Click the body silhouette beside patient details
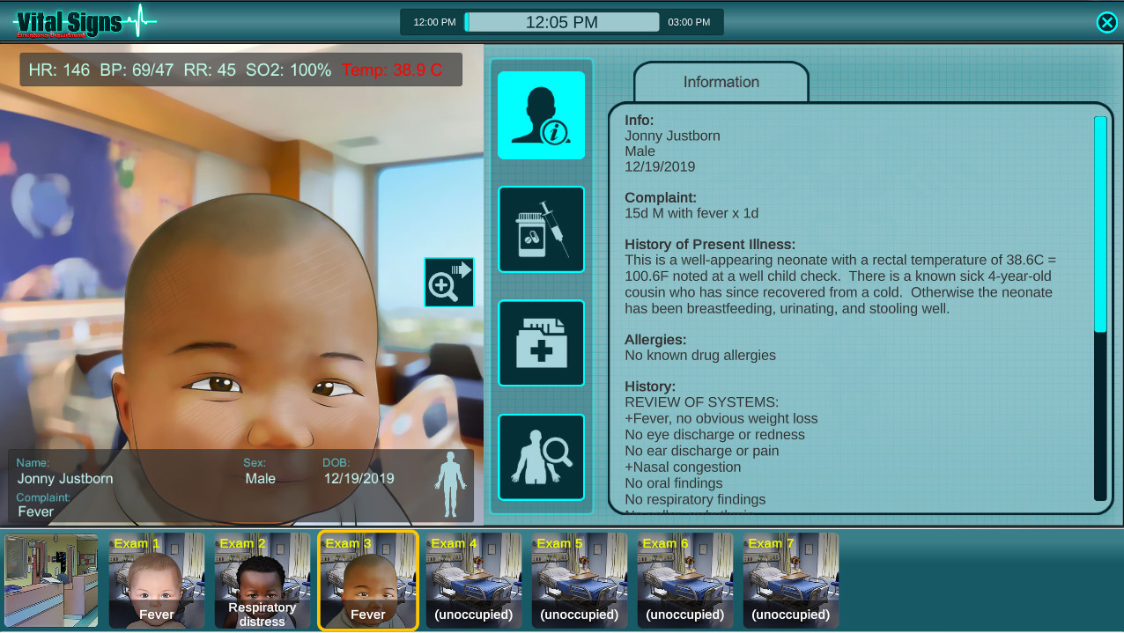The height and width of the screenshot is (633, 1124). tap(451, 482)
